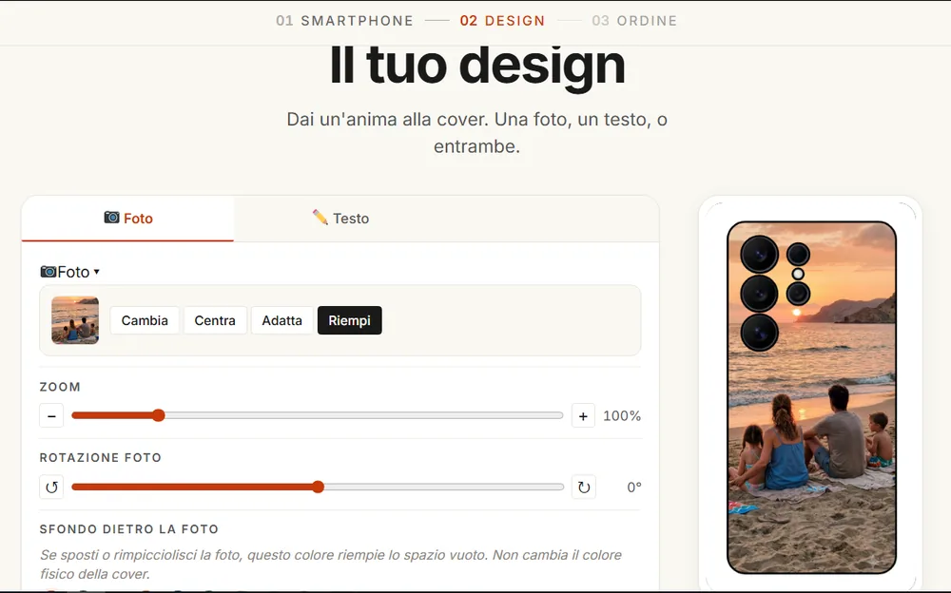
Task: Rotate photo clockwise icon
Action: pyautogui.click(x=583, y=487)
